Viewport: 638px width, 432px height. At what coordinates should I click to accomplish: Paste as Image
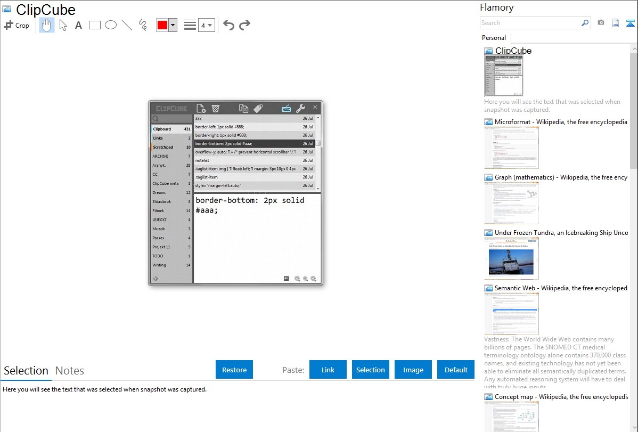(413, 370)
